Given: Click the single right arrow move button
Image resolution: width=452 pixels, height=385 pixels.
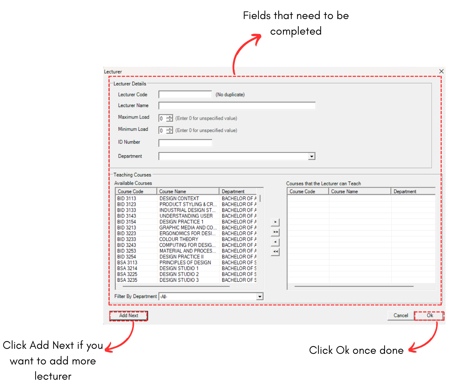Looking at the screenshot, I should 275,222.
